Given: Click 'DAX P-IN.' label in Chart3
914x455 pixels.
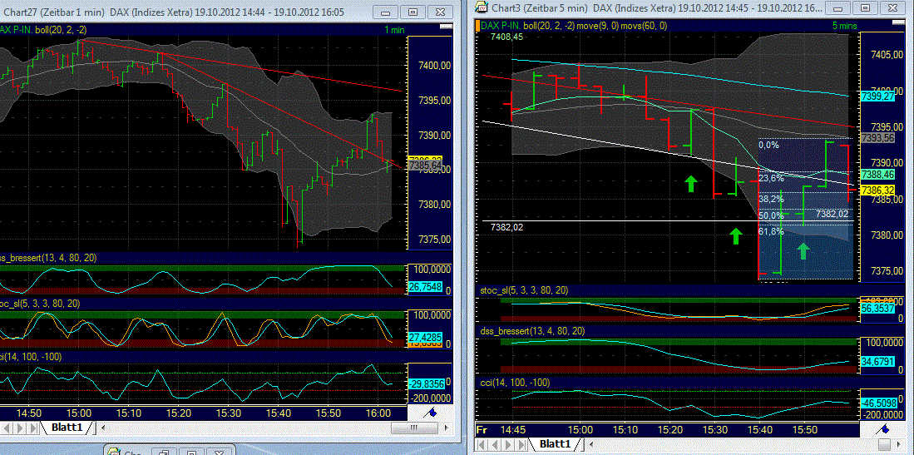Looking at the screenshot, I should [501, 26].
